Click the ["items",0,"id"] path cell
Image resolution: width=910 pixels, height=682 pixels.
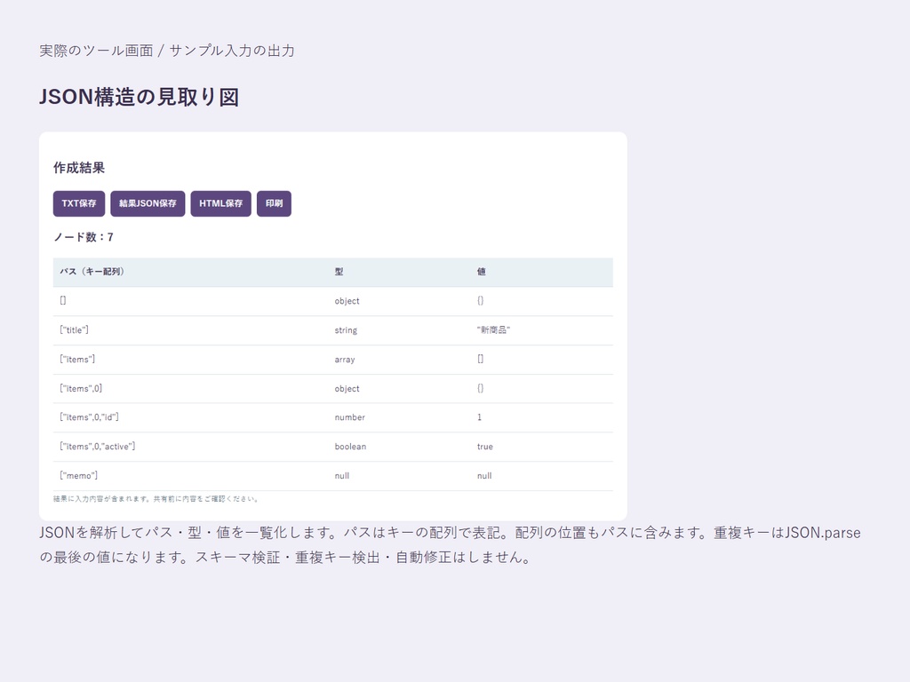click(191, 417)
